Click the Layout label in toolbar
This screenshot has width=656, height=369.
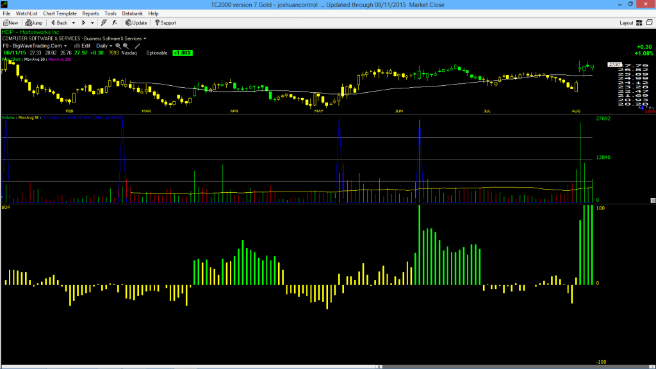tap(627, 23)
